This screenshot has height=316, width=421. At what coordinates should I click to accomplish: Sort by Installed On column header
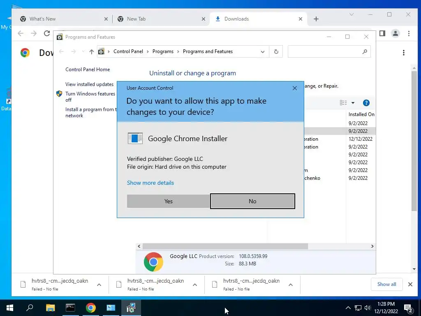click(361, 114)
